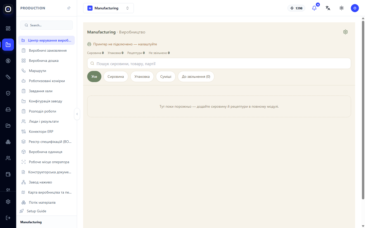Open Manufacturing panel settings gear

345,32
